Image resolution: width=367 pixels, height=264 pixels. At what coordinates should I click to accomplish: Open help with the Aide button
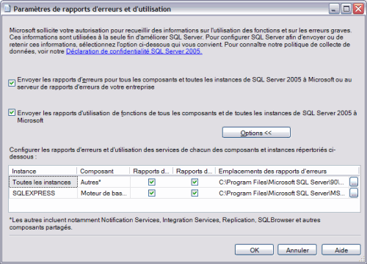(341, 250)
